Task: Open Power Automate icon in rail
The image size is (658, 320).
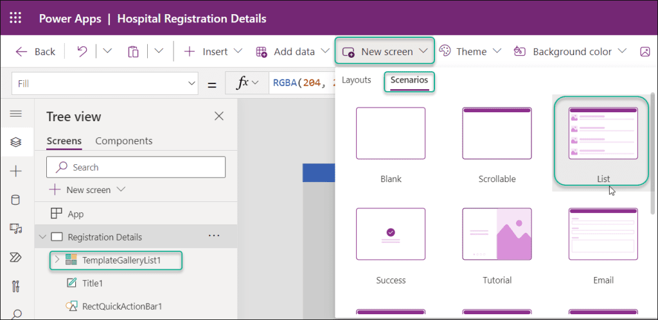Action: tap(16, 257)
